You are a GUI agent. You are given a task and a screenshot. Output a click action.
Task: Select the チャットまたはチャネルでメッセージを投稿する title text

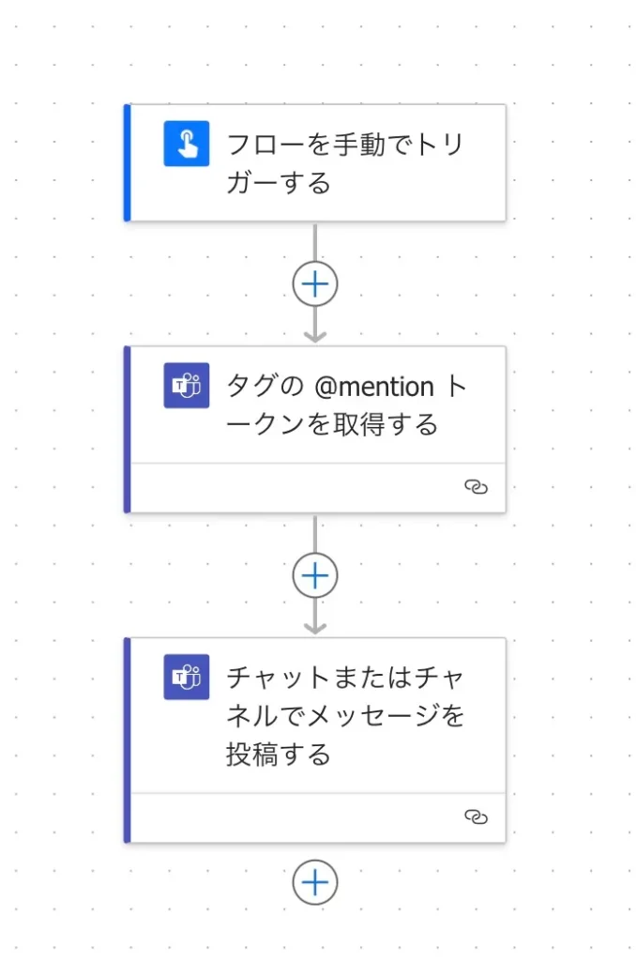[344, 714]
